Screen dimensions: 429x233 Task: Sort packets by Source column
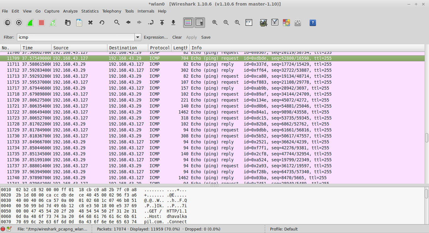(x=79, y=48)
